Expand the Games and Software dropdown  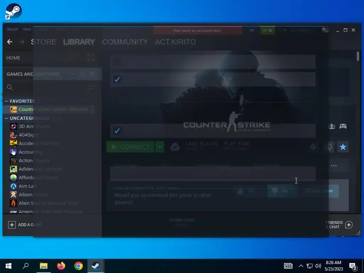click(72, 74)
